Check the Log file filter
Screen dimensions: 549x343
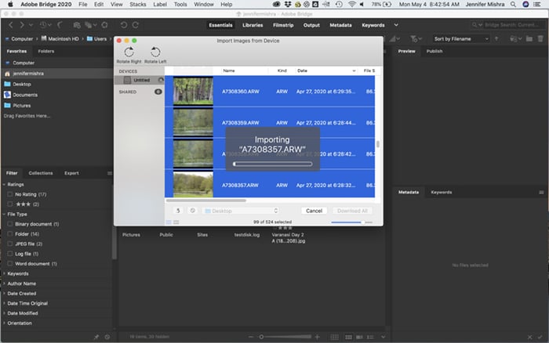[9, 254]
